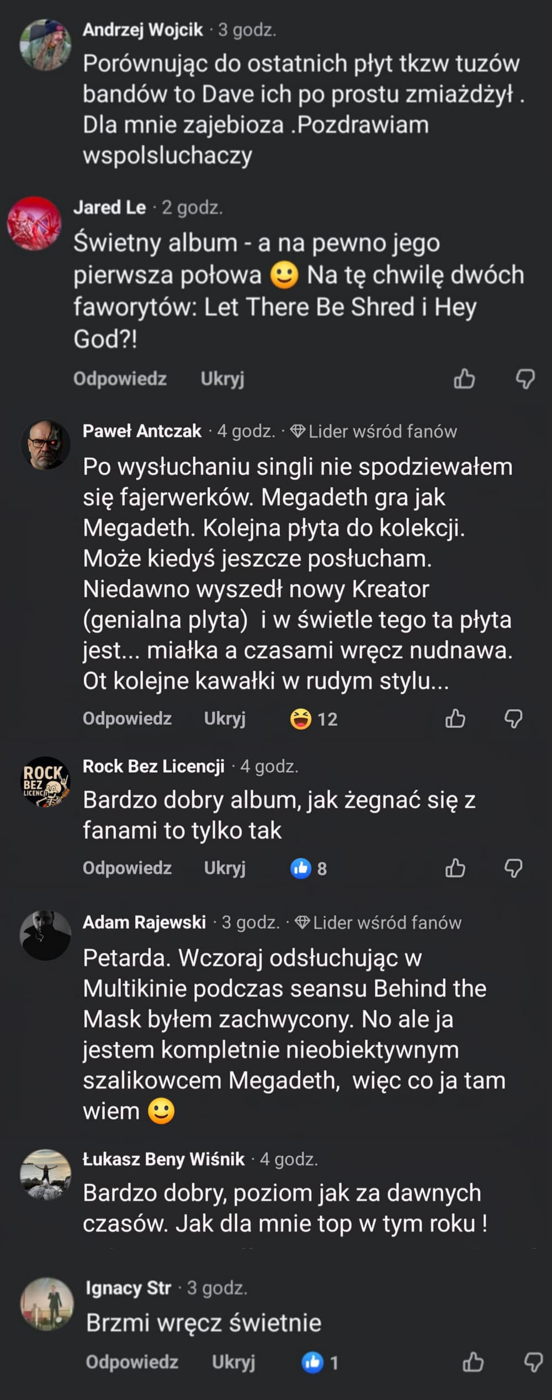Viewport: 552px width, 1400px height.
Task: Thumbs up Paweł Antczak's comment
Action: coord(455,719)
